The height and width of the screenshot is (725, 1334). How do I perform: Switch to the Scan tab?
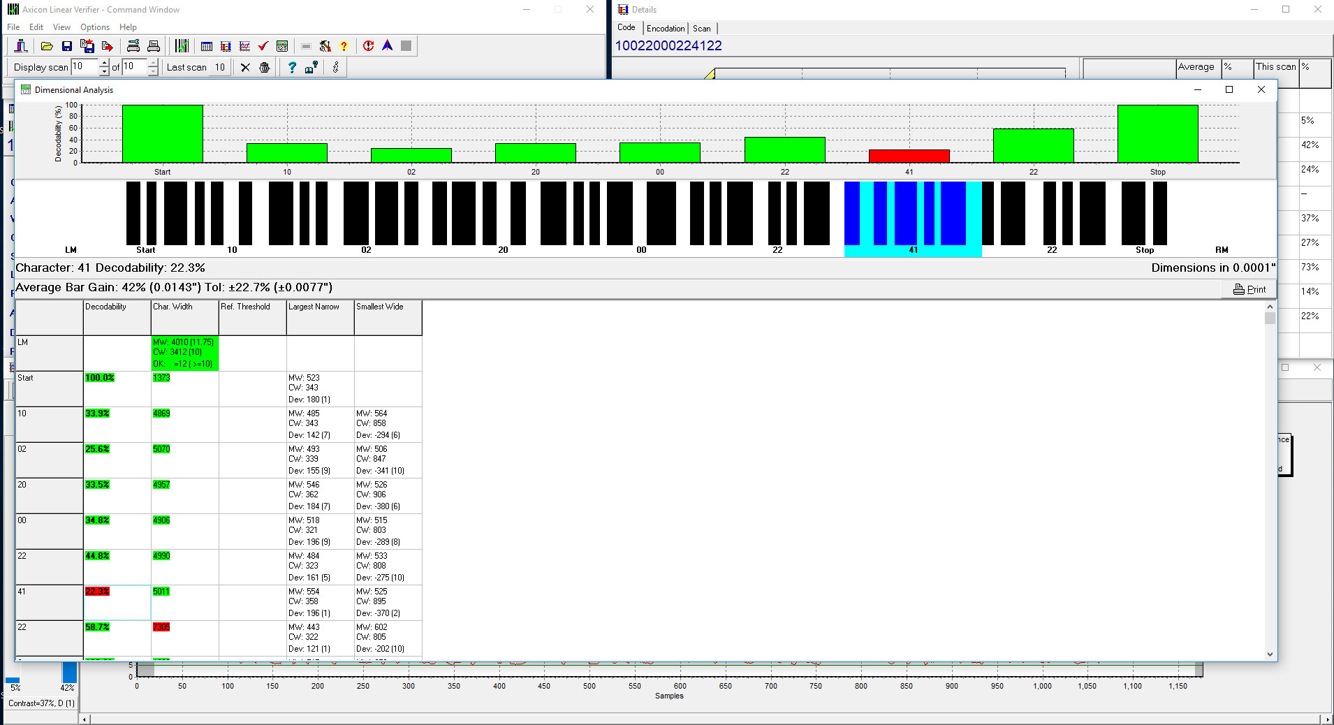[x=701, y=29]
